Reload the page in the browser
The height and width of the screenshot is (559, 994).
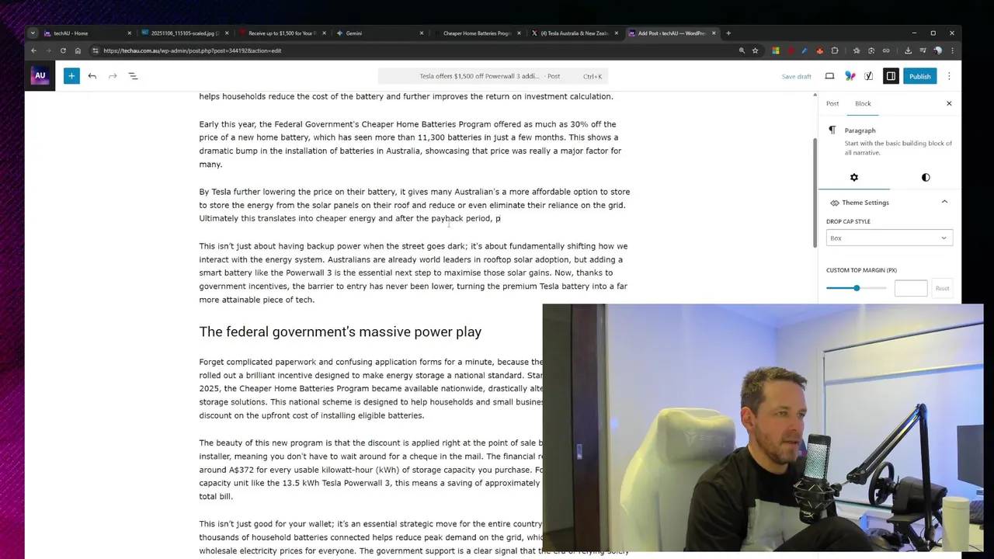63,50
